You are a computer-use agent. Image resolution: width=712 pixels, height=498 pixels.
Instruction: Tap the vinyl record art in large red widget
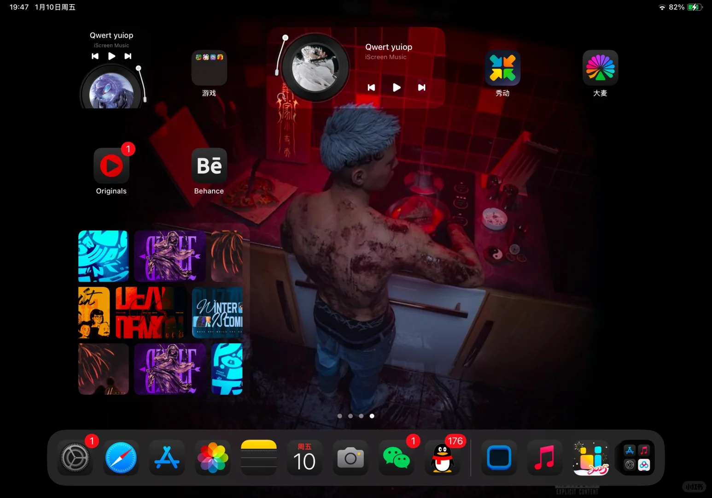[x=315, y=68]
